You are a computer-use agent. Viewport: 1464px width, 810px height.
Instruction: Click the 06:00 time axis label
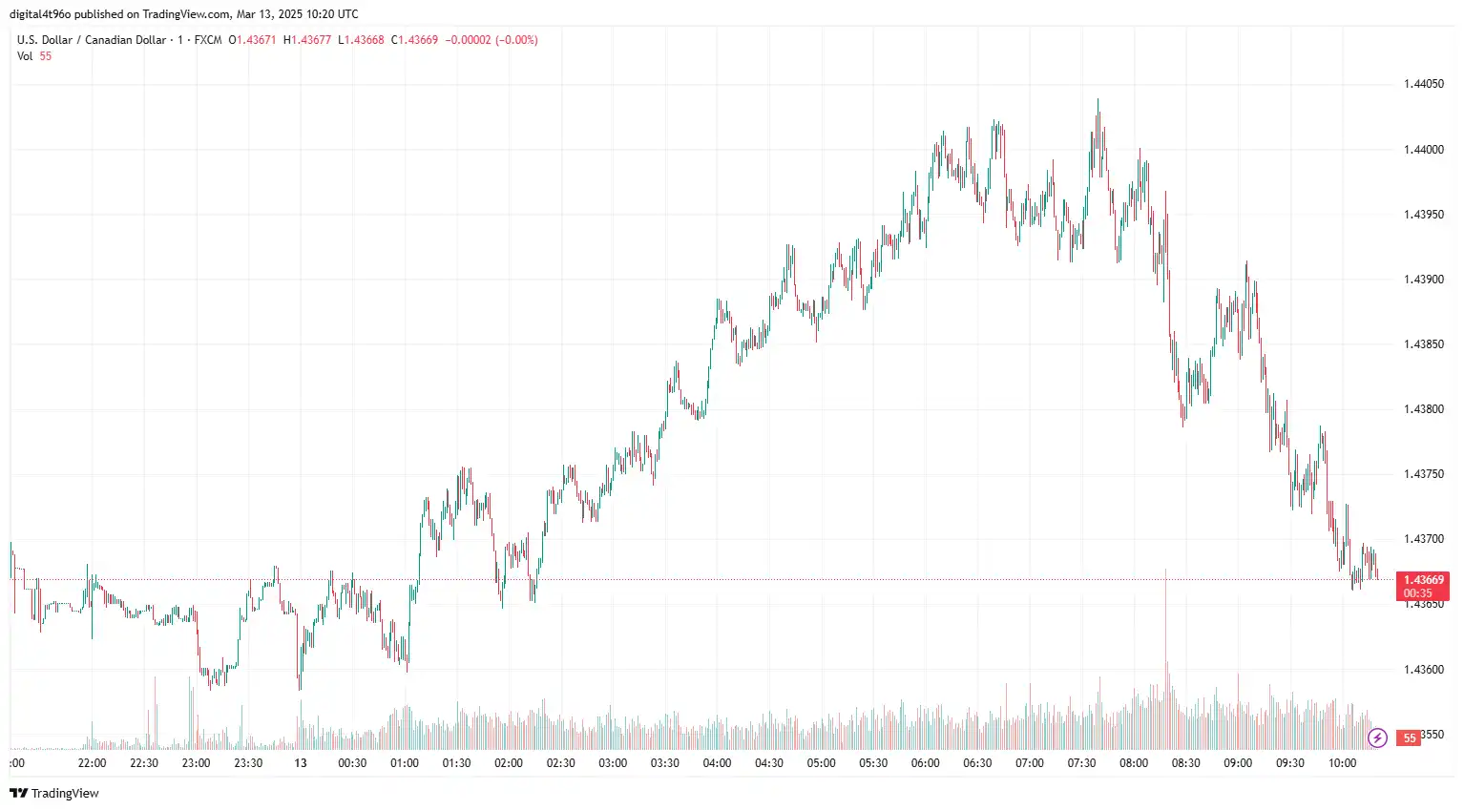point(926,763)
